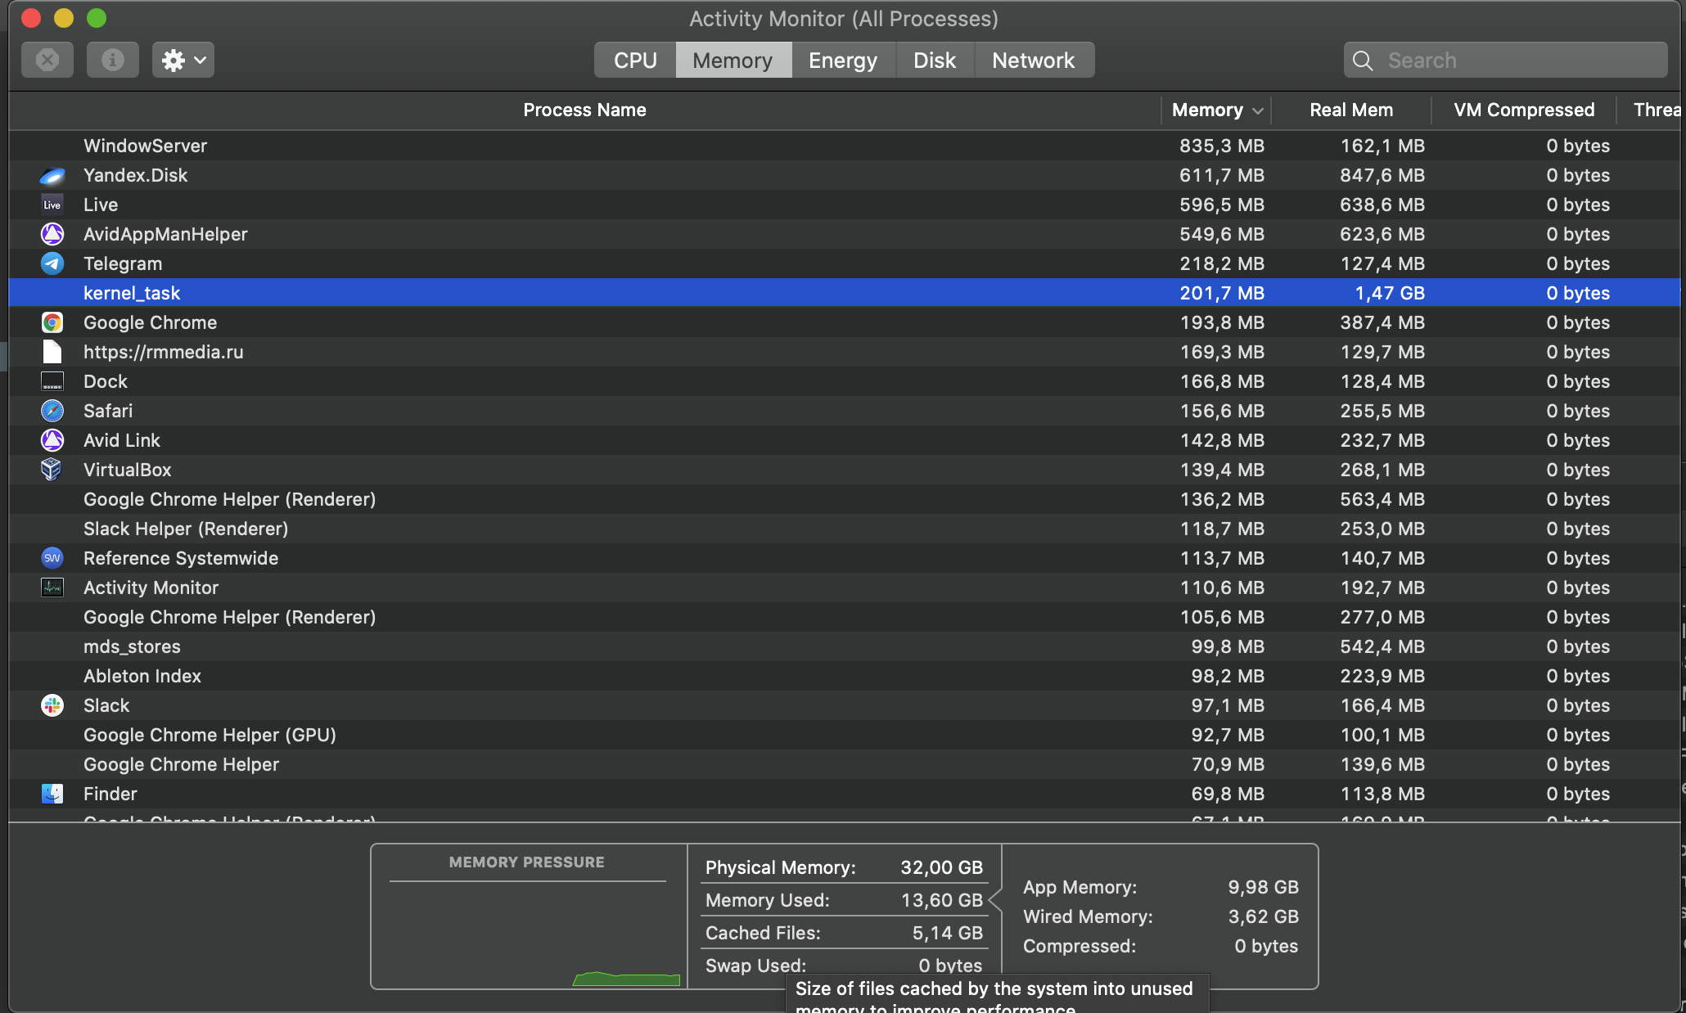Focus the Search input field
This screenshot has width=1686, height=1013.
point(1505,60)
